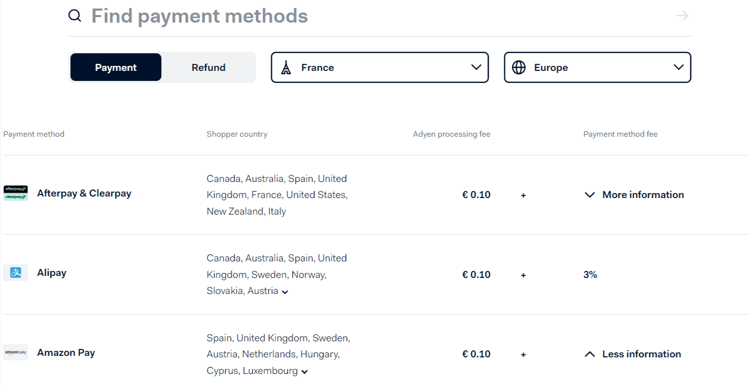This screenshot has width=749, height=386.
Task: Click the plus sign next to Alipay's fee
Action: click(523, 274)
